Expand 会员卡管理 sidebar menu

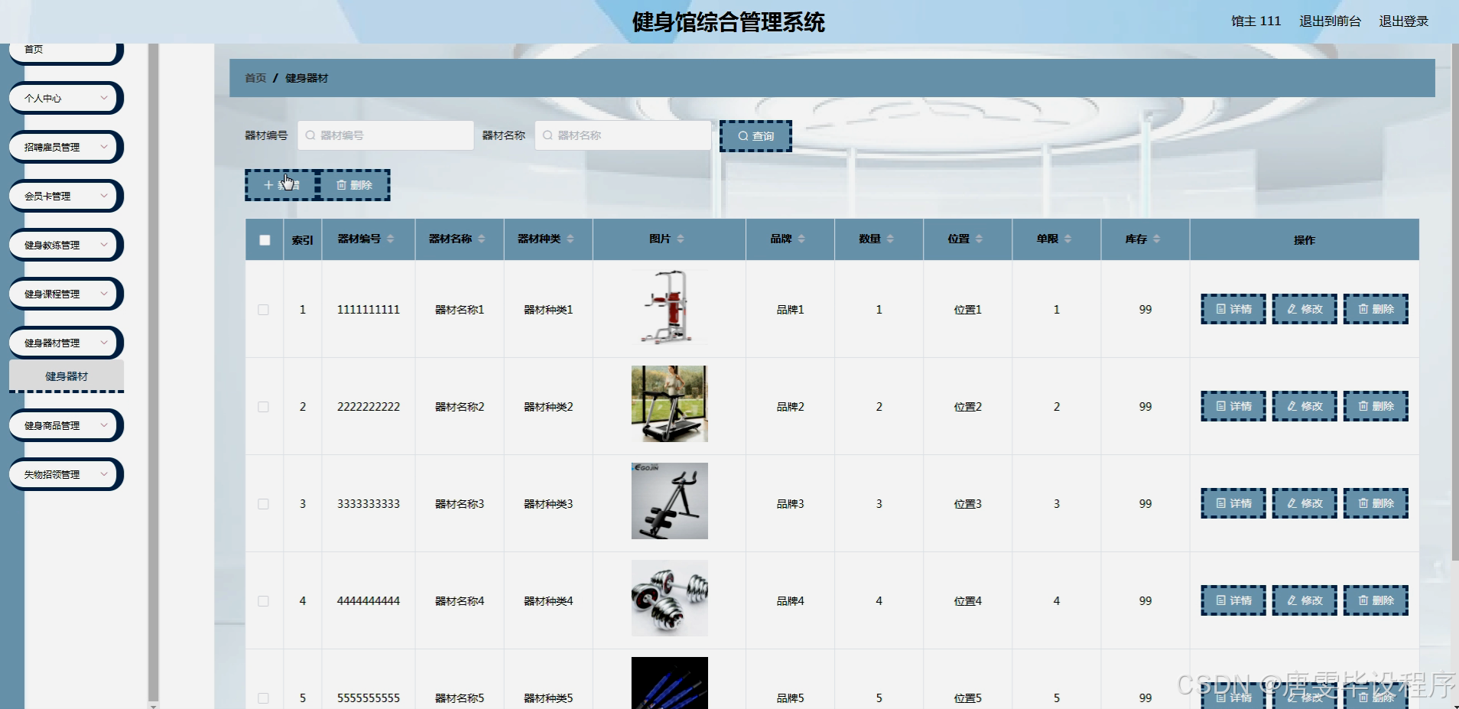(x=65, y=196)
